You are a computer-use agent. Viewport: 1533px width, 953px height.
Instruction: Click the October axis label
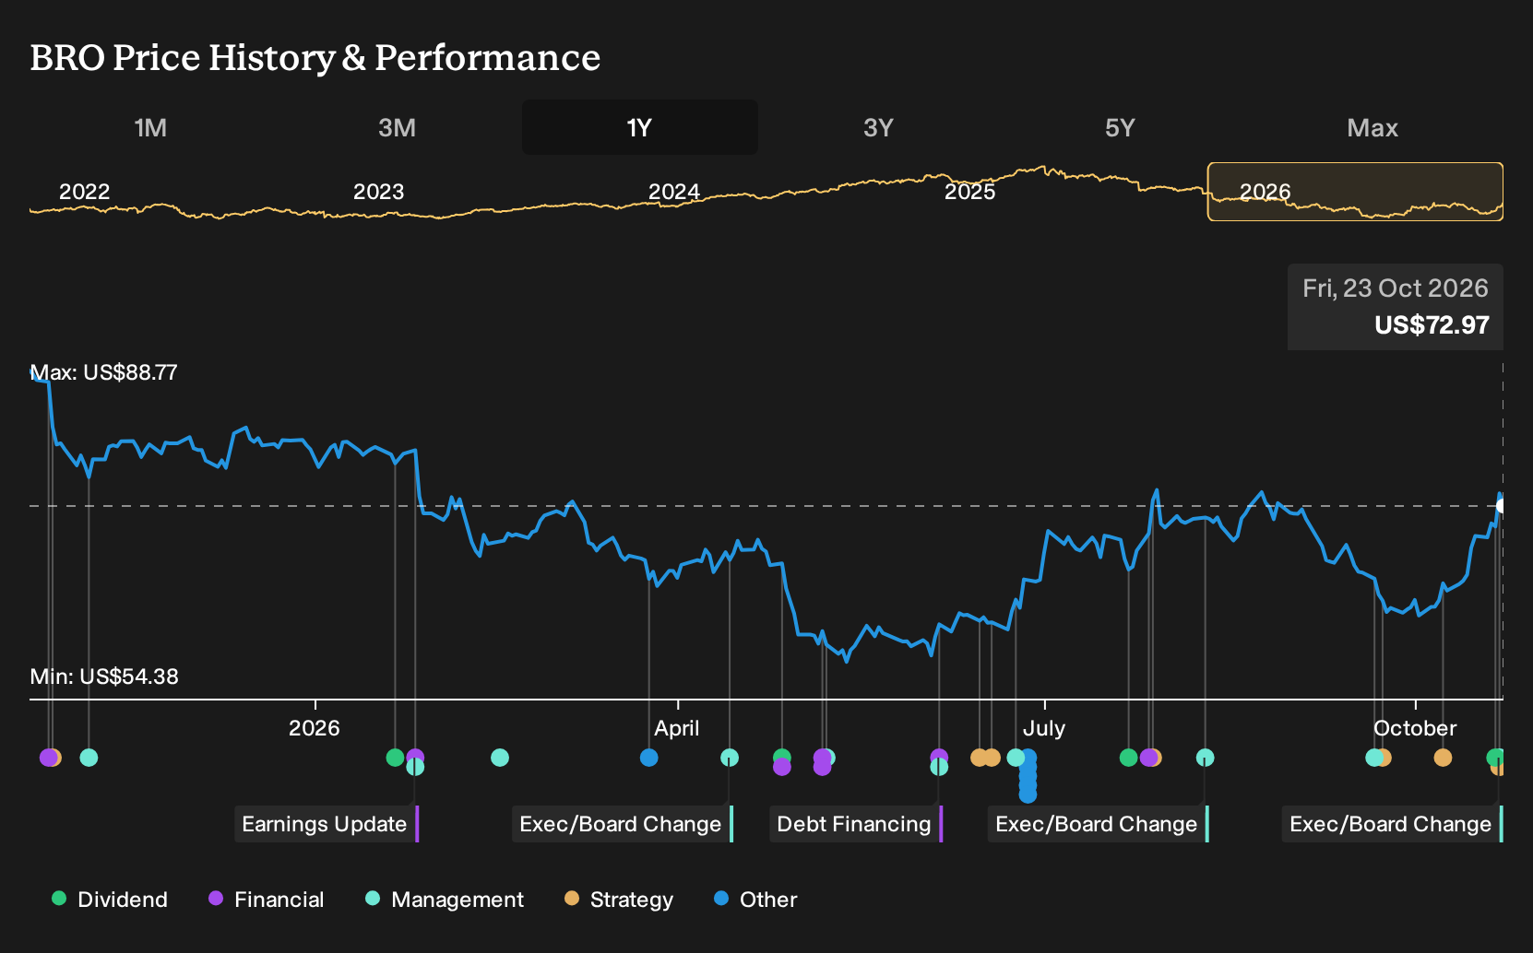1415,728
